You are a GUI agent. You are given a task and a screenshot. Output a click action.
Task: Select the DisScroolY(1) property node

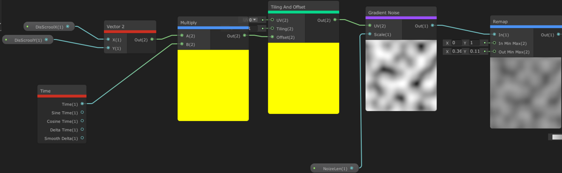click(x=27, y=40)
